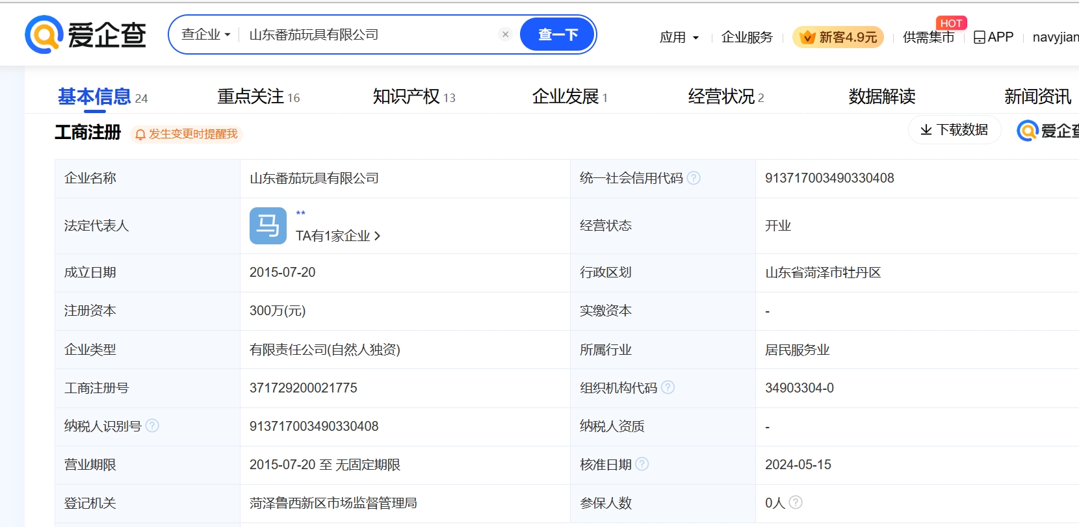This screenshot has width=1079, height=527.
Task: Click the APP download icon link
Action: point(993,37)
